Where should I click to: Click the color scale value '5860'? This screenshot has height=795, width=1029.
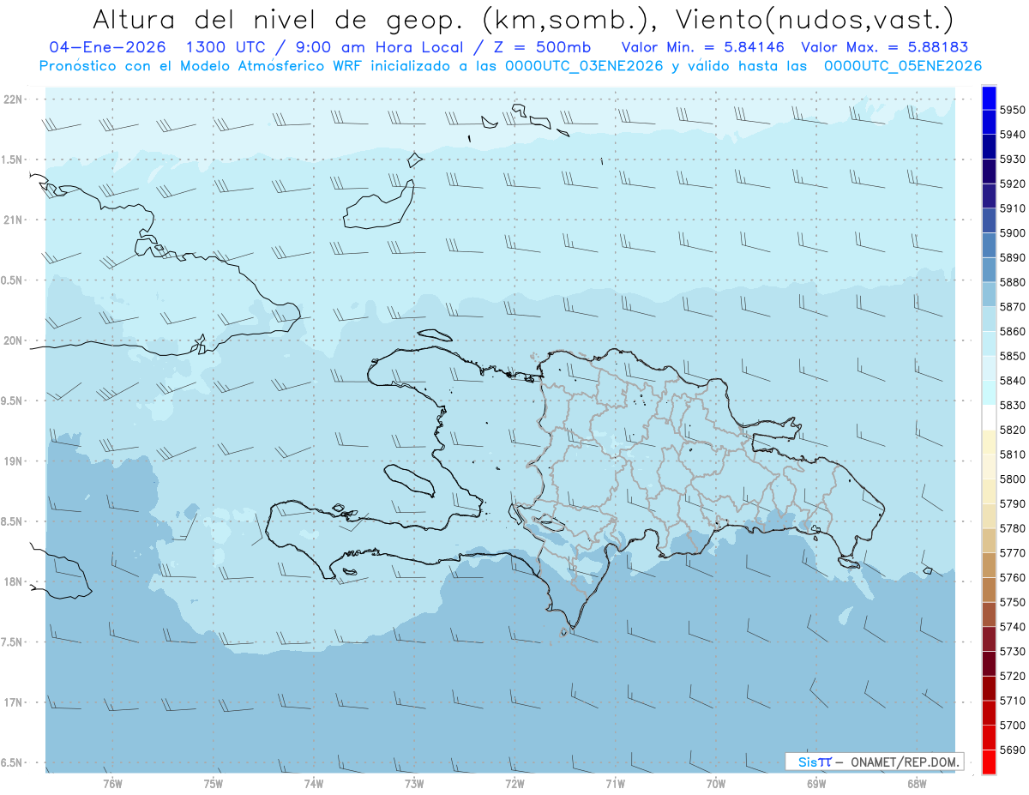1013,331
